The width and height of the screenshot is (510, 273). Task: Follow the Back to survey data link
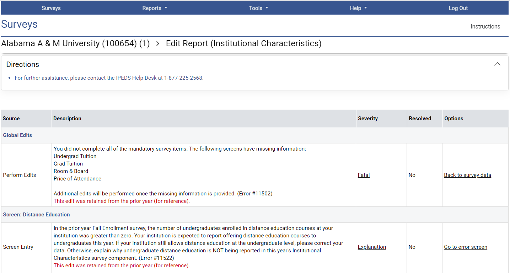[x=467, y=175]
